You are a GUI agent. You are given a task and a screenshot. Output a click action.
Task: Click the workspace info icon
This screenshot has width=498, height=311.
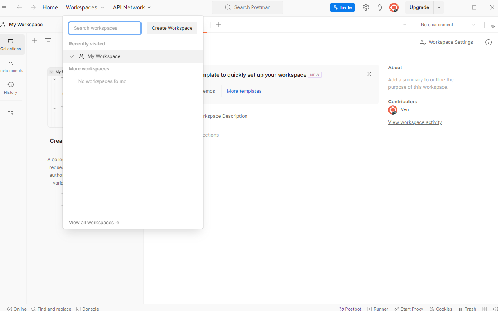(489, 42)
